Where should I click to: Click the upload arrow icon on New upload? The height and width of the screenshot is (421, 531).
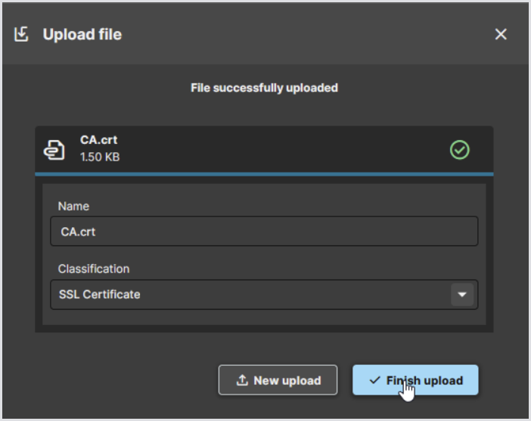tap(242, 381)
